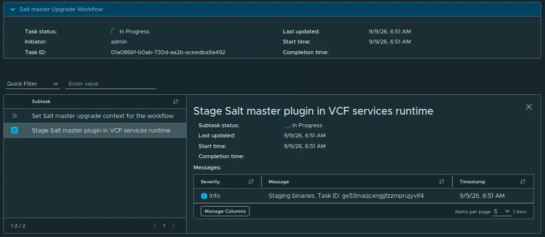The height and width of the screenshot is (237, 545).
Task: Open the Items per page dropdown
Action: [502, 212]
